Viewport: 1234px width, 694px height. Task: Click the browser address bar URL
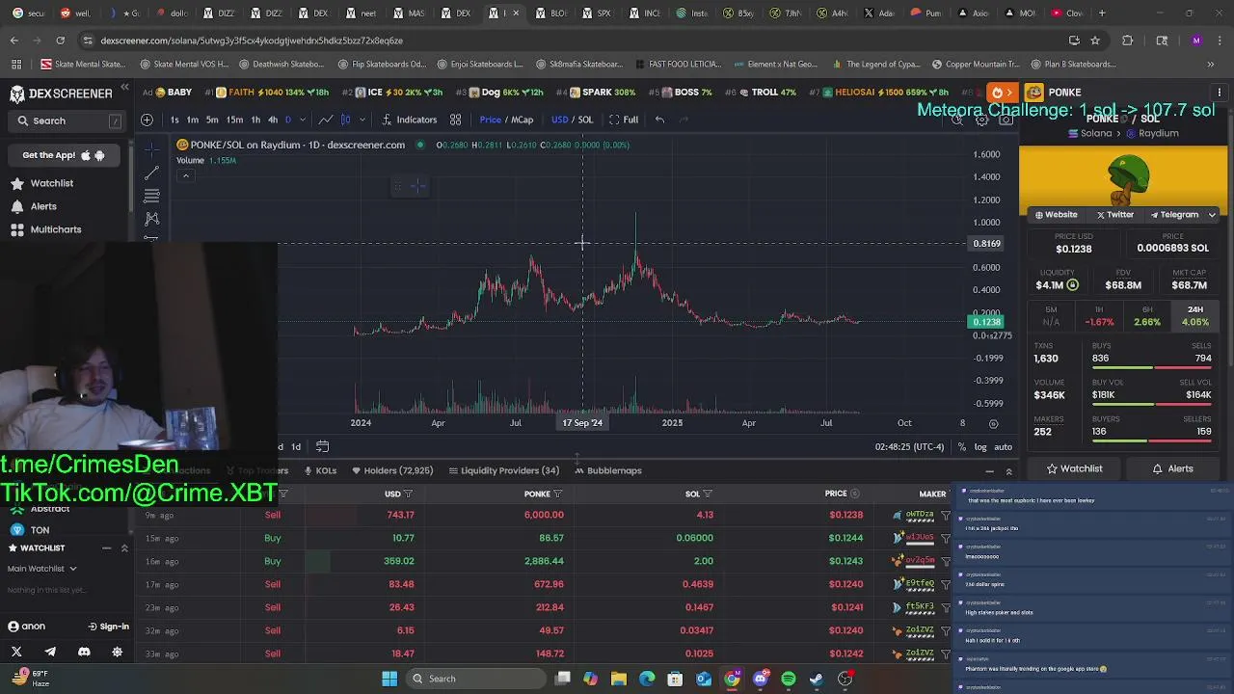pos(252,40)
